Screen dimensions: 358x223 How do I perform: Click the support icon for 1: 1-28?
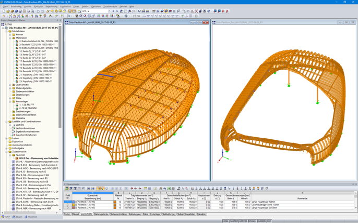click(x=17, y=105)
